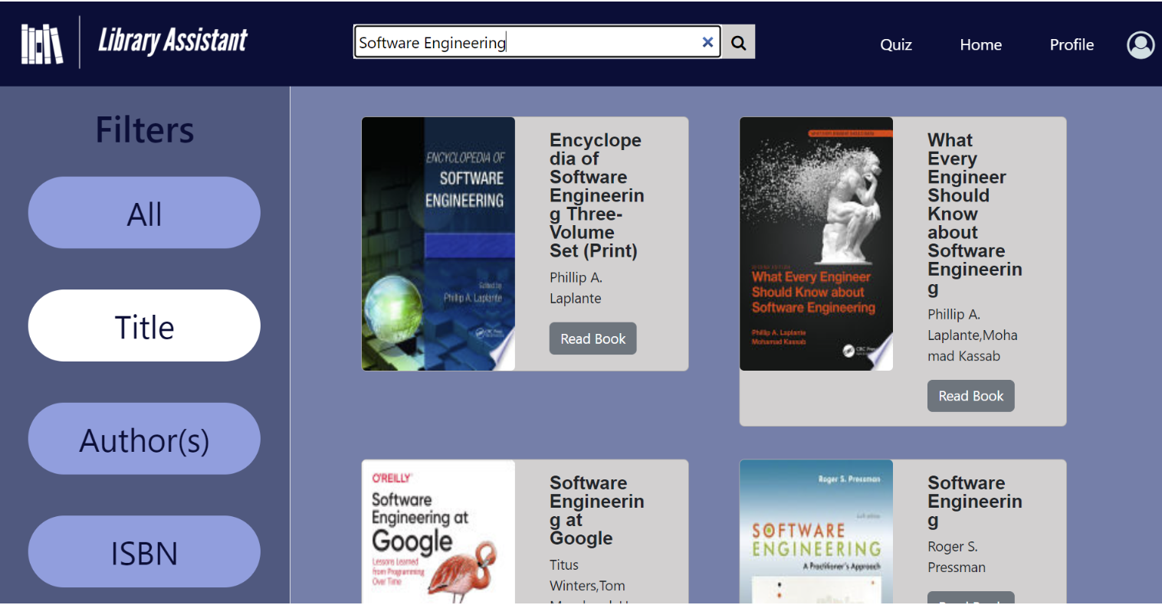1162x605 pixels.
Task: Click the Encyclopedia of Software Engineering title text
Action: click(596, 195)
